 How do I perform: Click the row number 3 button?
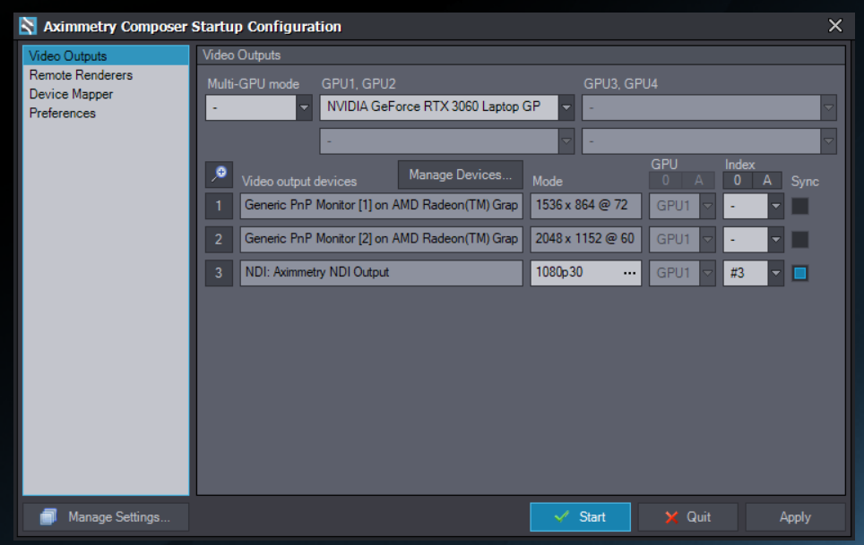tap(219, 273)
